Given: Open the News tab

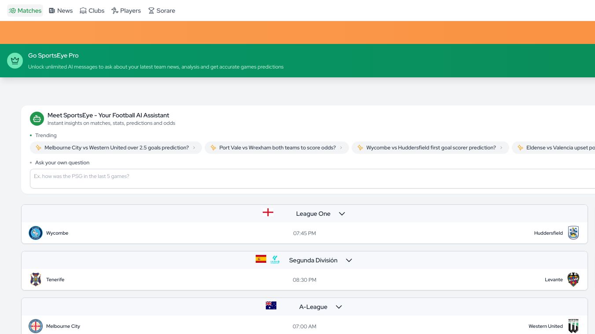Looking at the screenshot, I should coord(61,11).
